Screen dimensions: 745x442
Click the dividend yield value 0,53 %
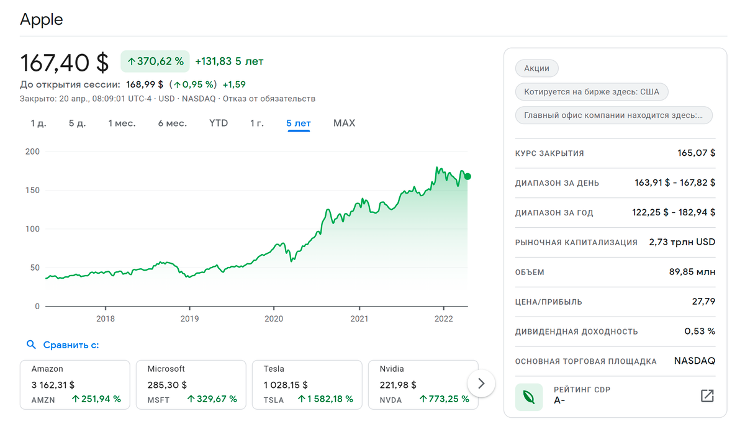pos(700,331)
